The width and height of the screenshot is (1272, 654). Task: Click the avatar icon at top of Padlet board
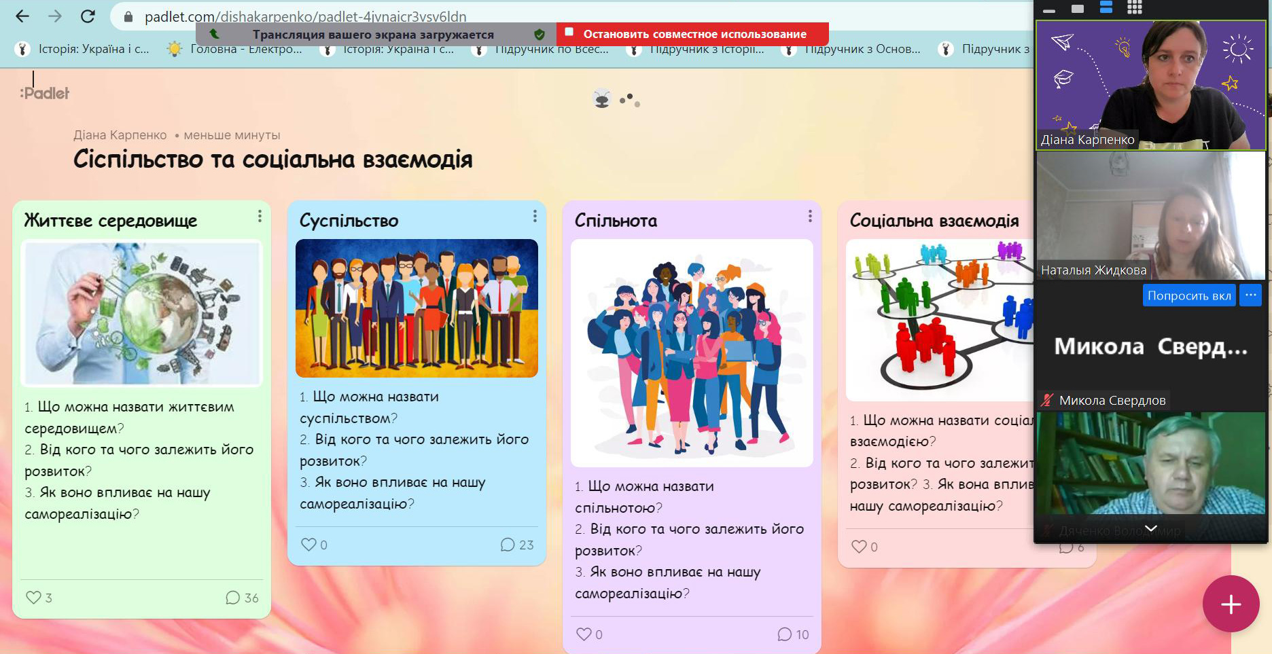tap(602, 98)
